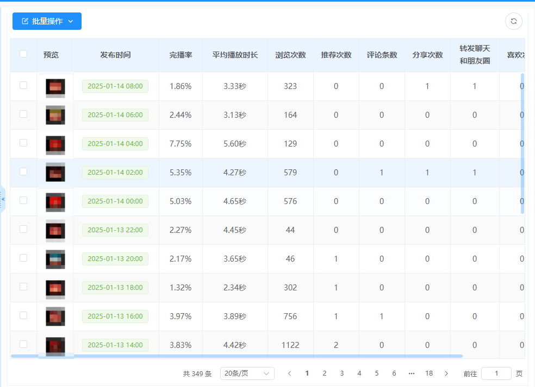
Task: Focus the 前往 page number input
Action: click(496, 373)
